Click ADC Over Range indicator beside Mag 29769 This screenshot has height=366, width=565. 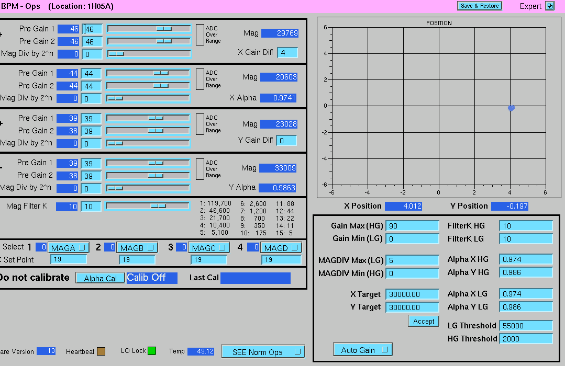click(200, 35)
